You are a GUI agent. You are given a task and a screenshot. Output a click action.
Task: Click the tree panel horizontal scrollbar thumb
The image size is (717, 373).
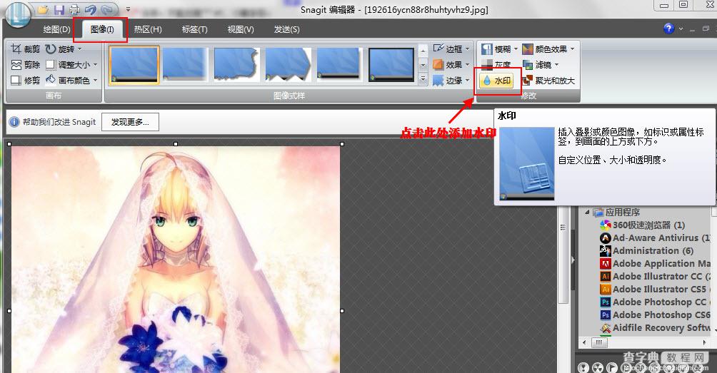(598, 342)
